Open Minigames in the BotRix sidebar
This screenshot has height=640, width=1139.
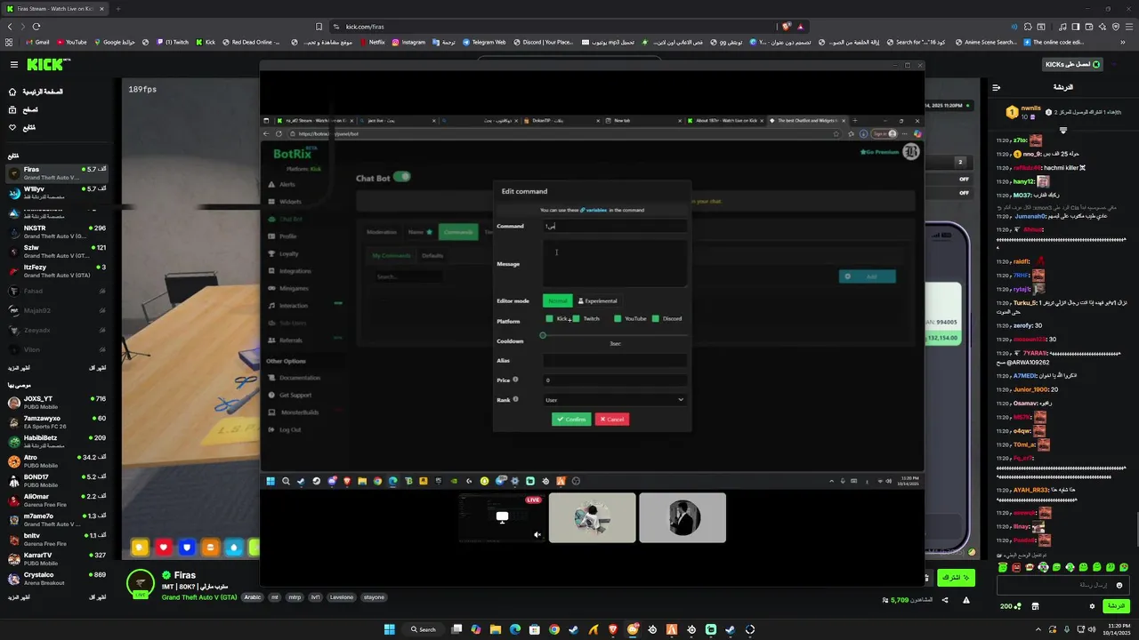(x=294, y=288)
